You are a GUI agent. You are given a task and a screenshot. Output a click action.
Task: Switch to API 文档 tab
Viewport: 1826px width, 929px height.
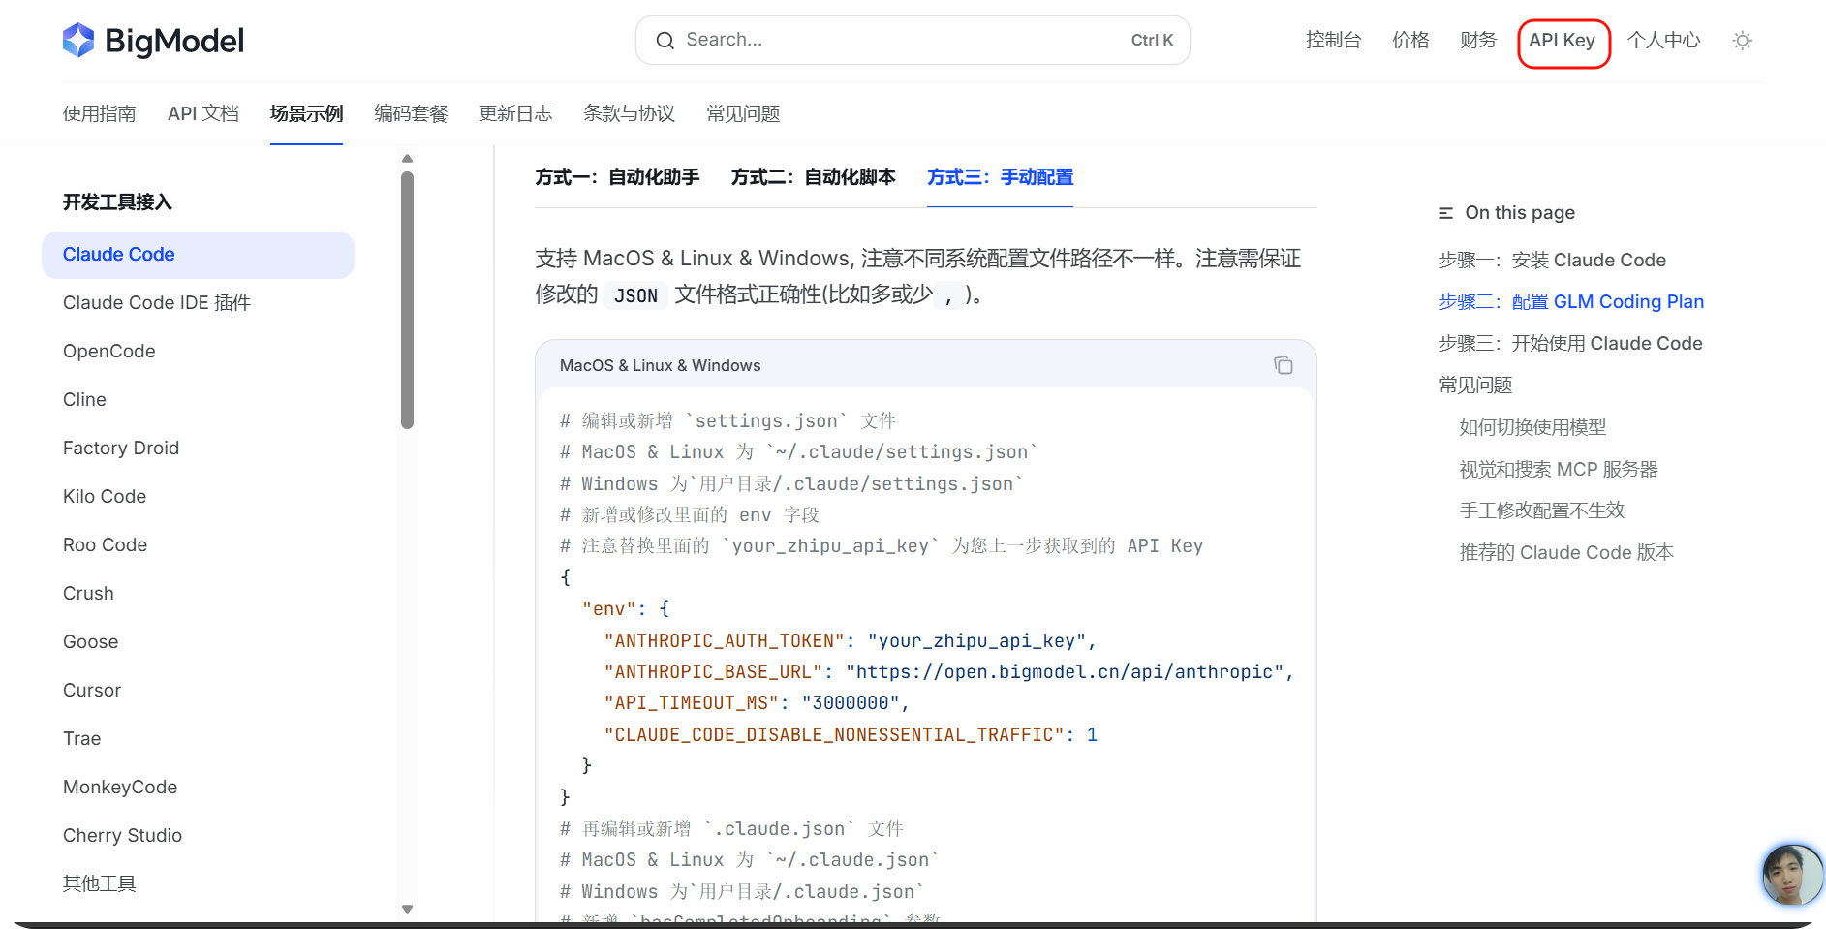pyautogui.click(x=203, y=114)
